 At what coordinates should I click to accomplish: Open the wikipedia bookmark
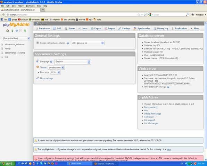[55, 19]
